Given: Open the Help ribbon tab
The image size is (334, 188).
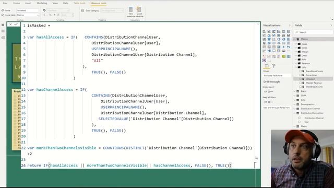Looking at the screenshot, I should coord(66,3).
